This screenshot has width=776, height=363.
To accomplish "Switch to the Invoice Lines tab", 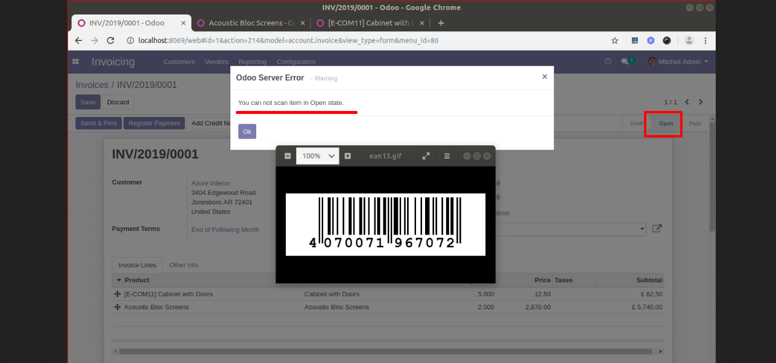I will click(137, 265).
